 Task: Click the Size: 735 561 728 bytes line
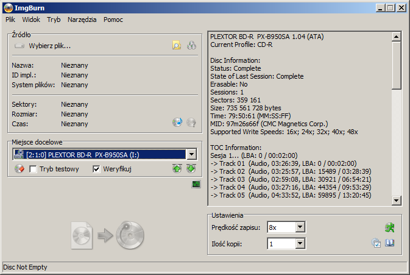coord(246,108)
